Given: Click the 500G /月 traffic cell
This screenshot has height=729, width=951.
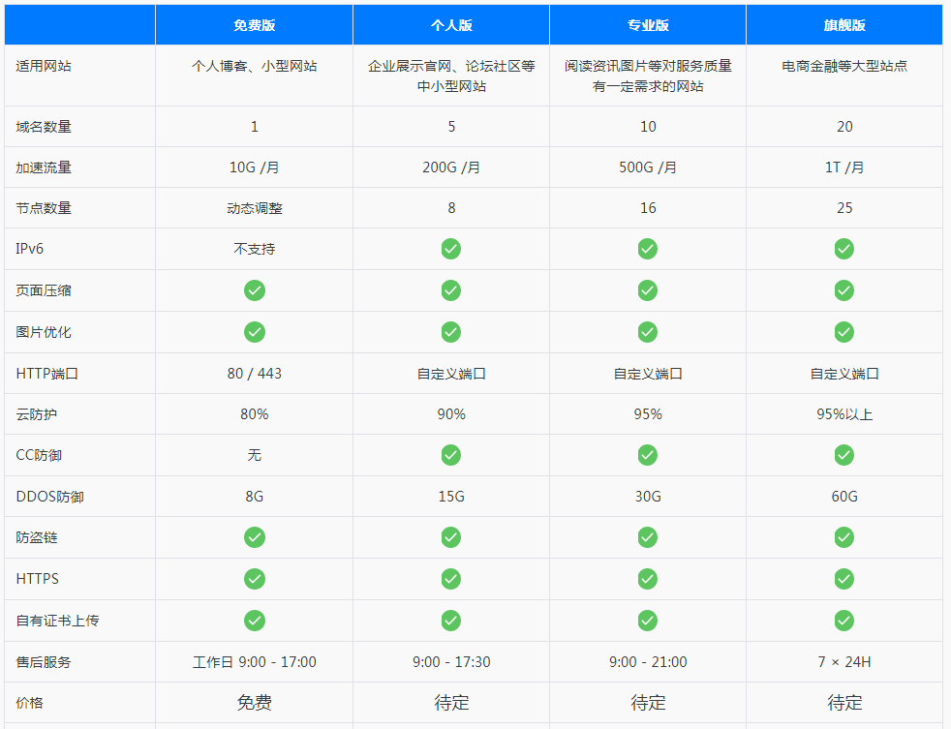Looking at the screenshot, I should pyautogui.click(x=648, y=167).
